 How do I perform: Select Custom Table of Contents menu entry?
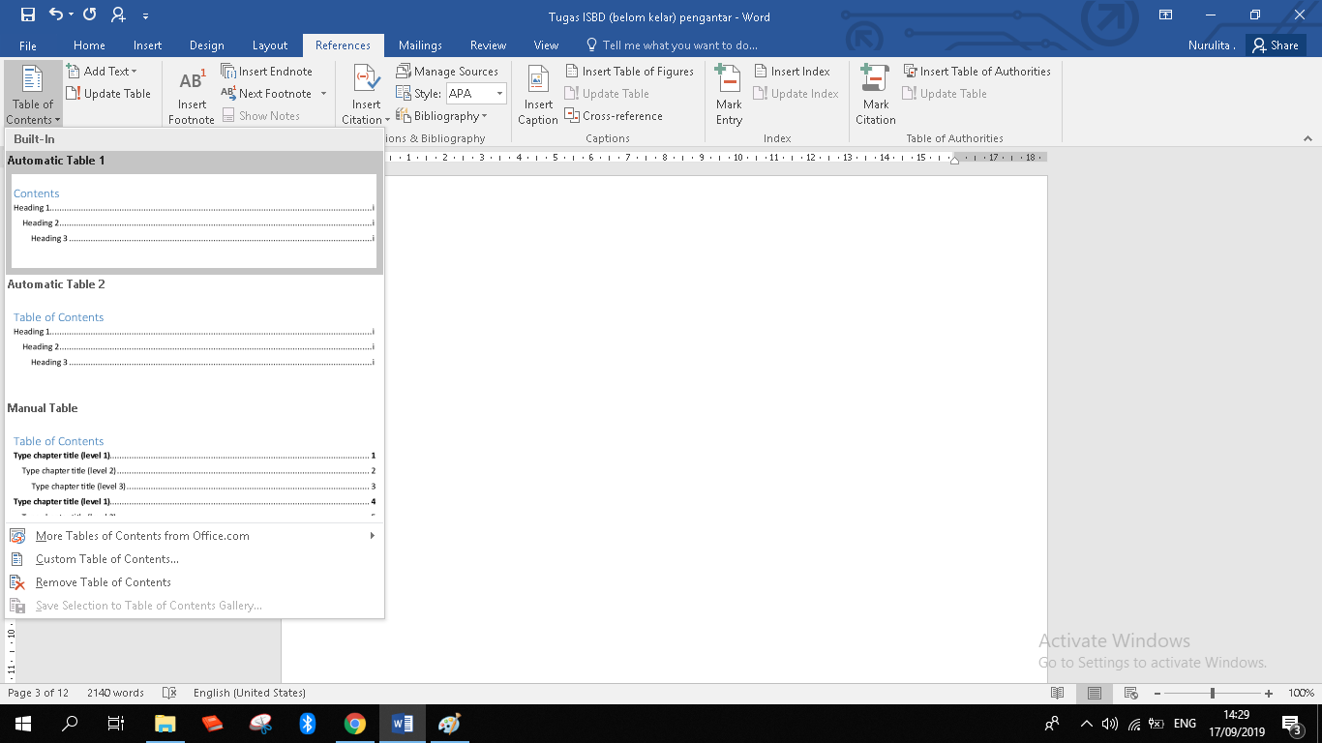(106, 559)
